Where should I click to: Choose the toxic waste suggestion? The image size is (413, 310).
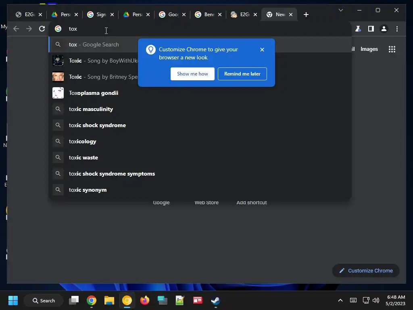click(200, 157)
